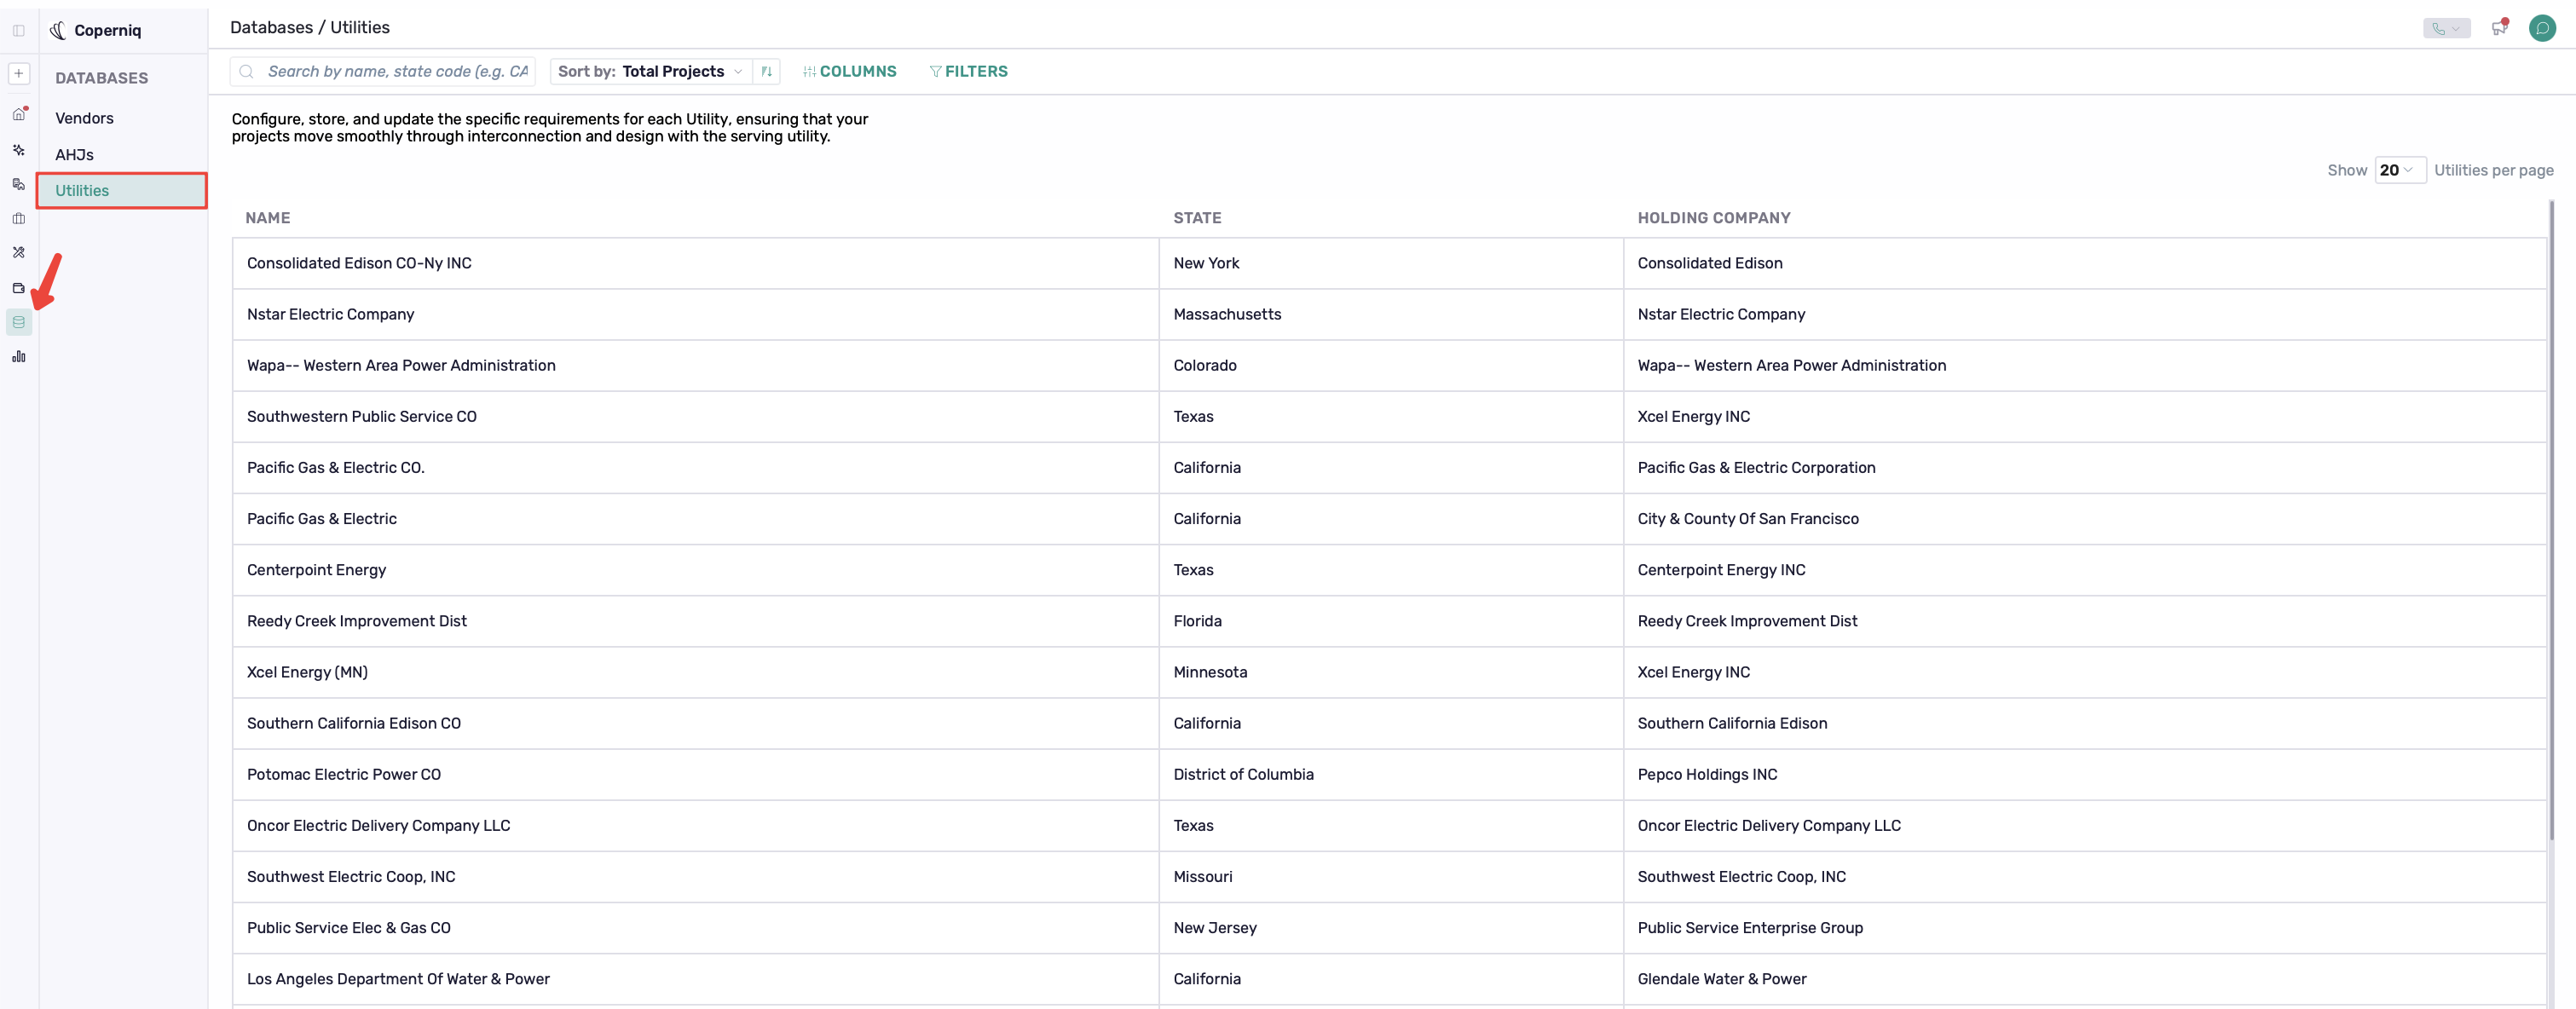Click the search magnifier icon
2576x1009 pixels.
(246, 71)
